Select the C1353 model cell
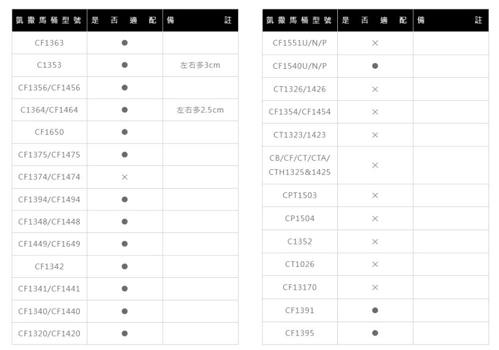499x350 pixels. click(x=49, y=65)
